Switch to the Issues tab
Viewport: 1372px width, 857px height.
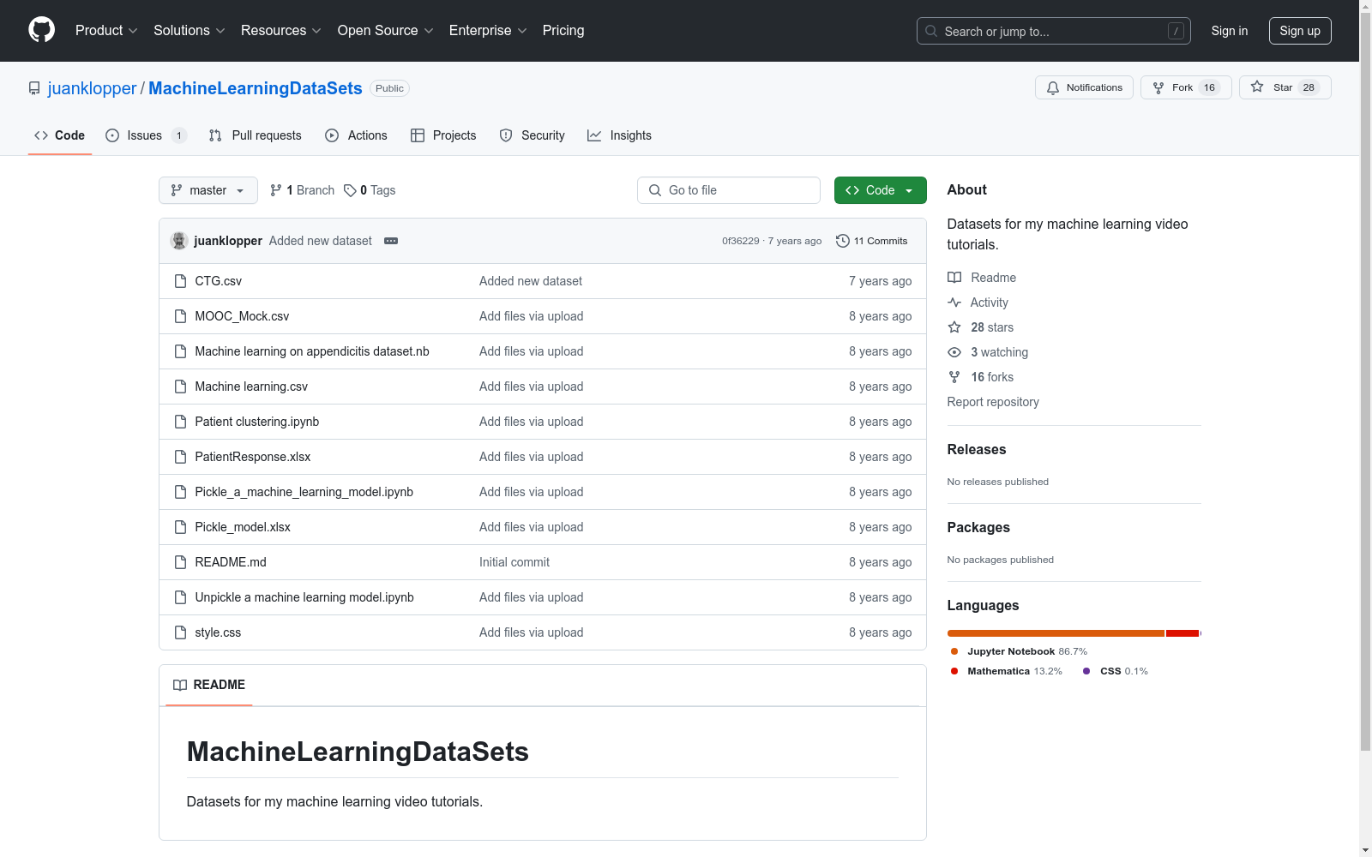(146, 135)
